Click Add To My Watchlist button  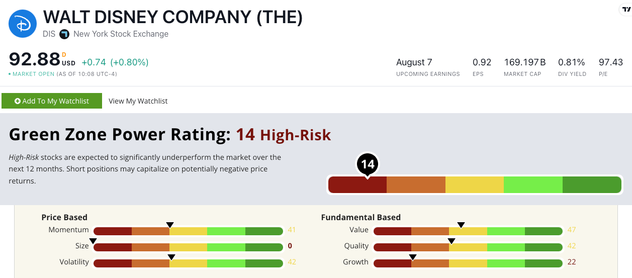pyautogui.click(x=52, y=101)
